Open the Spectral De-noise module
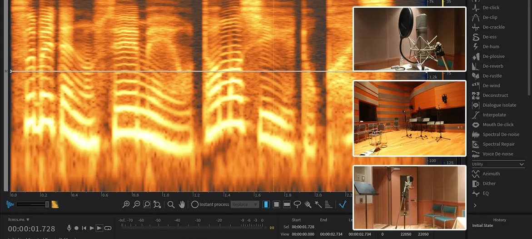532x239 pixels. 495,134
